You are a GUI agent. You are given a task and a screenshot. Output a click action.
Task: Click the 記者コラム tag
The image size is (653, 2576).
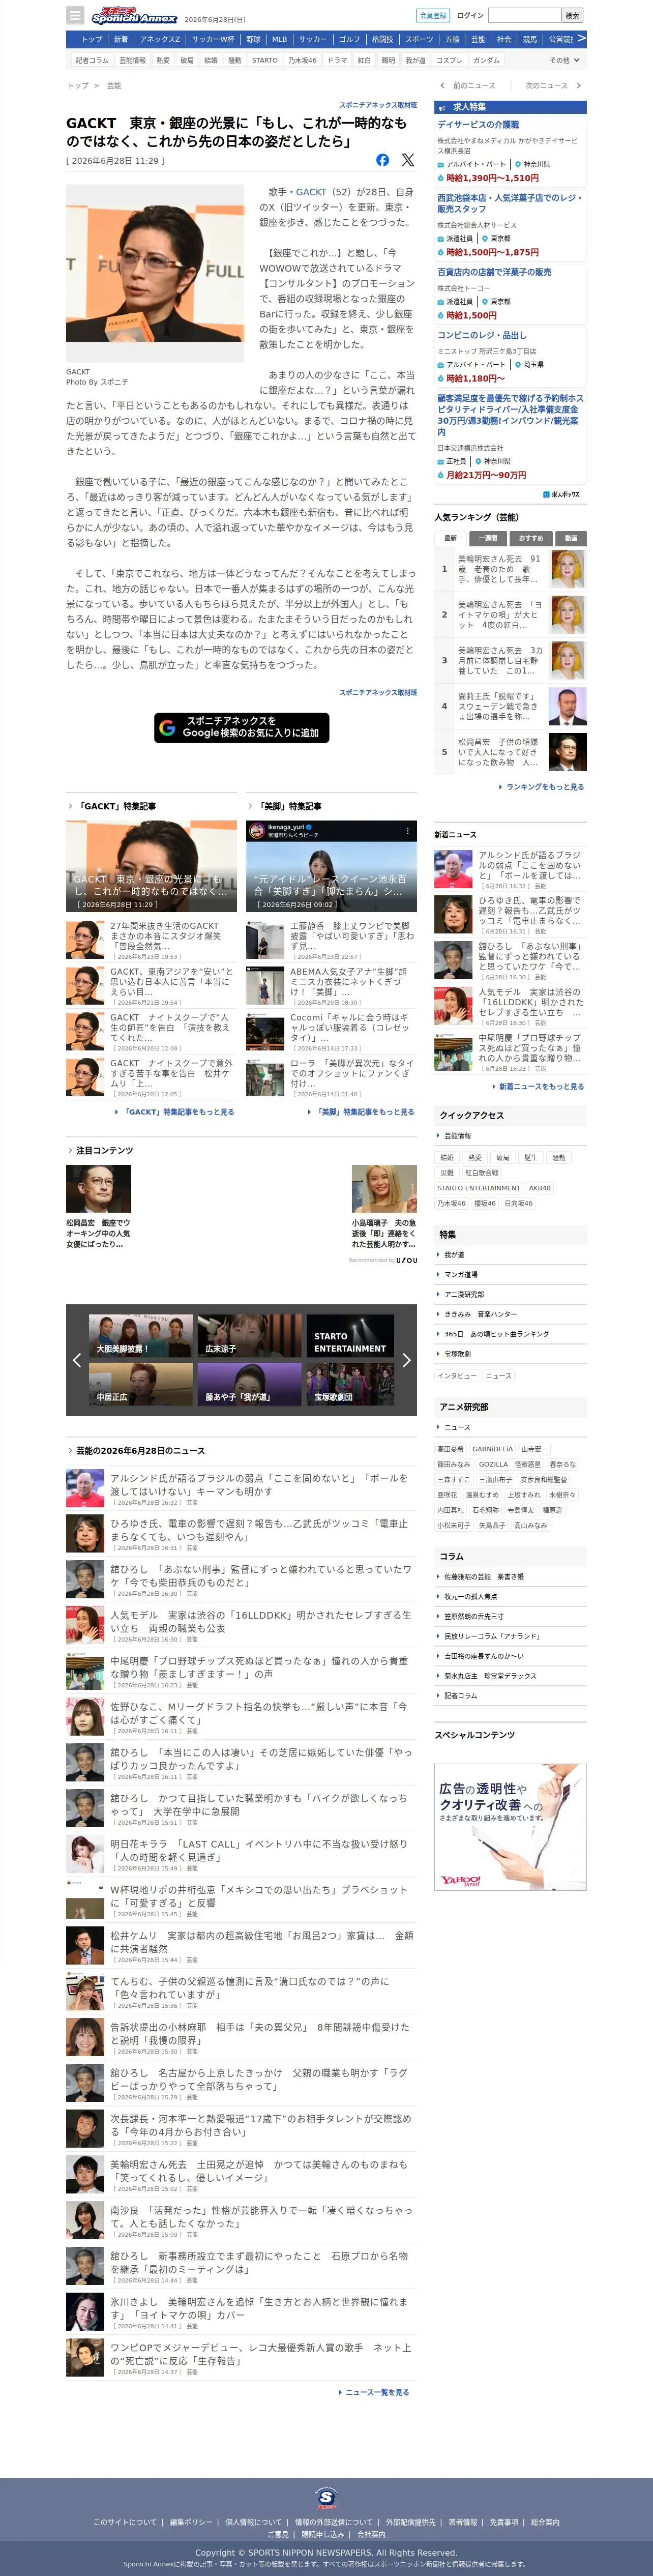92,60
